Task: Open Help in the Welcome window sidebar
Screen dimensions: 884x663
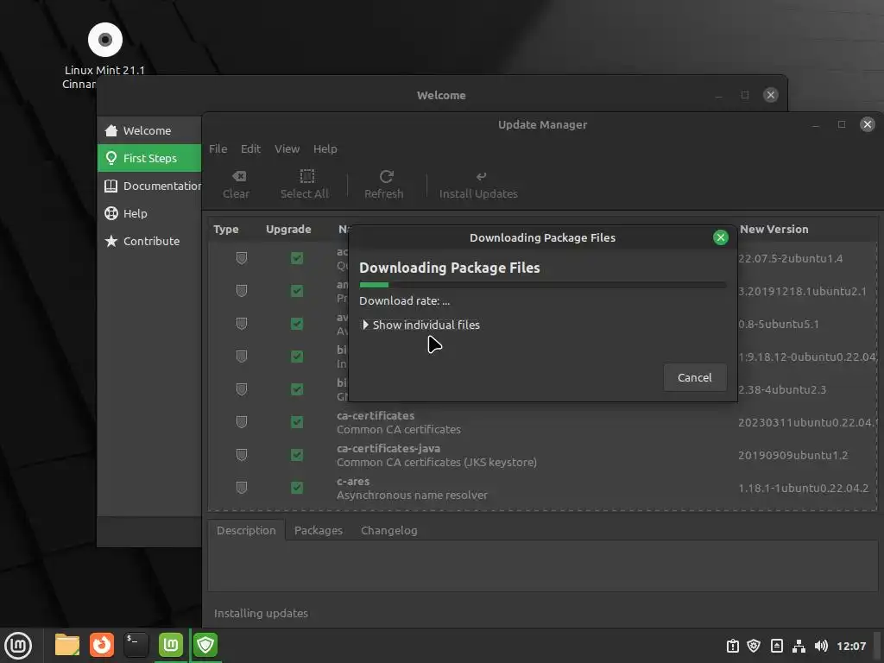Action: tap(149, 214)
